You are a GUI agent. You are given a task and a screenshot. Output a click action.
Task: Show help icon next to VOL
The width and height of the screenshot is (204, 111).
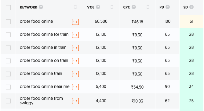tap(98, 7)
